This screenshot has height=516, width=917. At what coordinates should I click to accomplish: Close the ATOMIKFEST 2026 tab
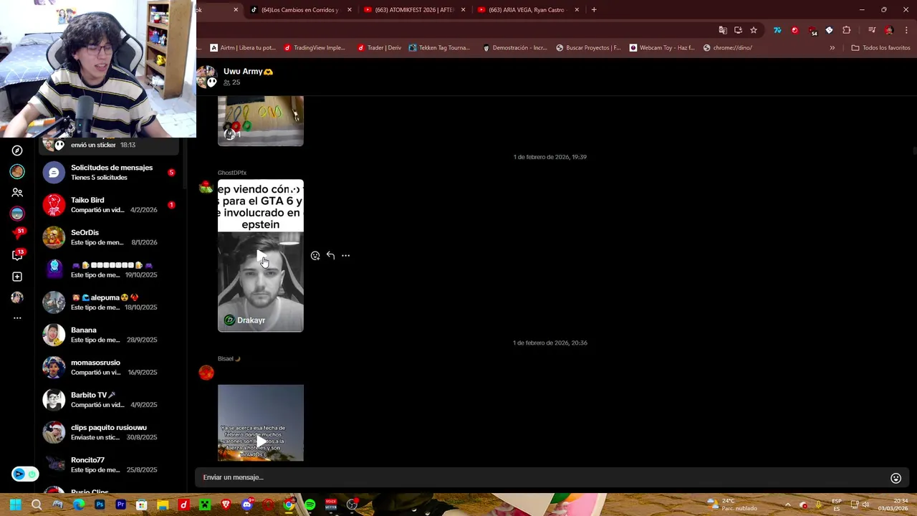coord(464,10)
